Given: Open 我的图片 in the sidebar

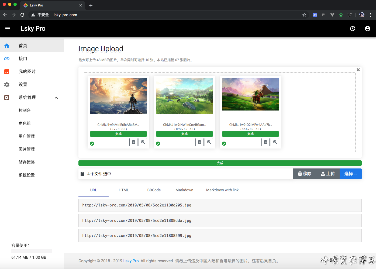Looking at the screenshot, I should (x=32, y=72).
